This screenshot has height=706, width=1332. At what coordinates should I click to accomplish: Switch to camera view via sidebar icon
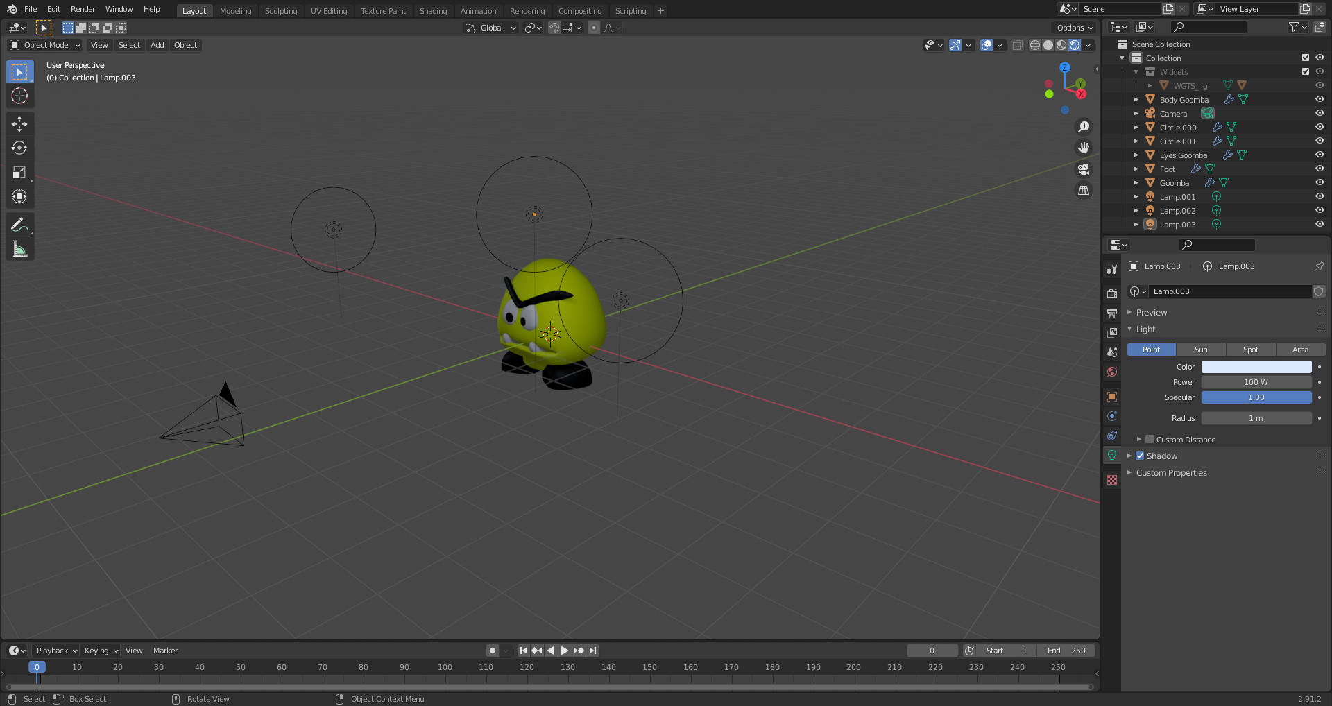(x=1083, y=169)
